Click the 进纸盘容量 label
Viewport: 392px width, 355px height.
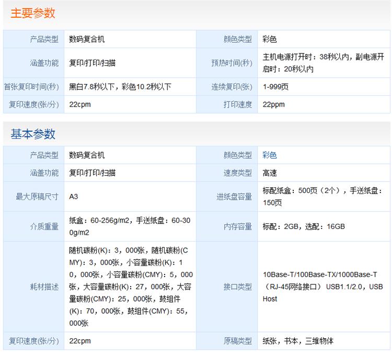(x=234, y=197)
